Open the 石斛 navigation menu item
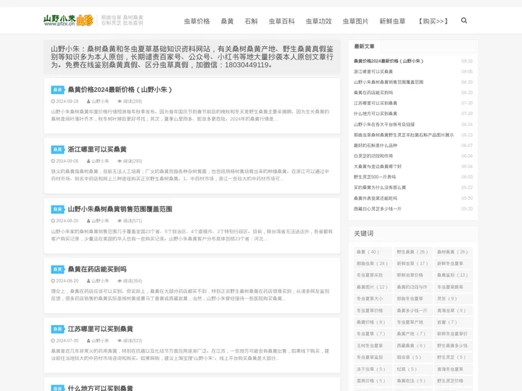 251,21
